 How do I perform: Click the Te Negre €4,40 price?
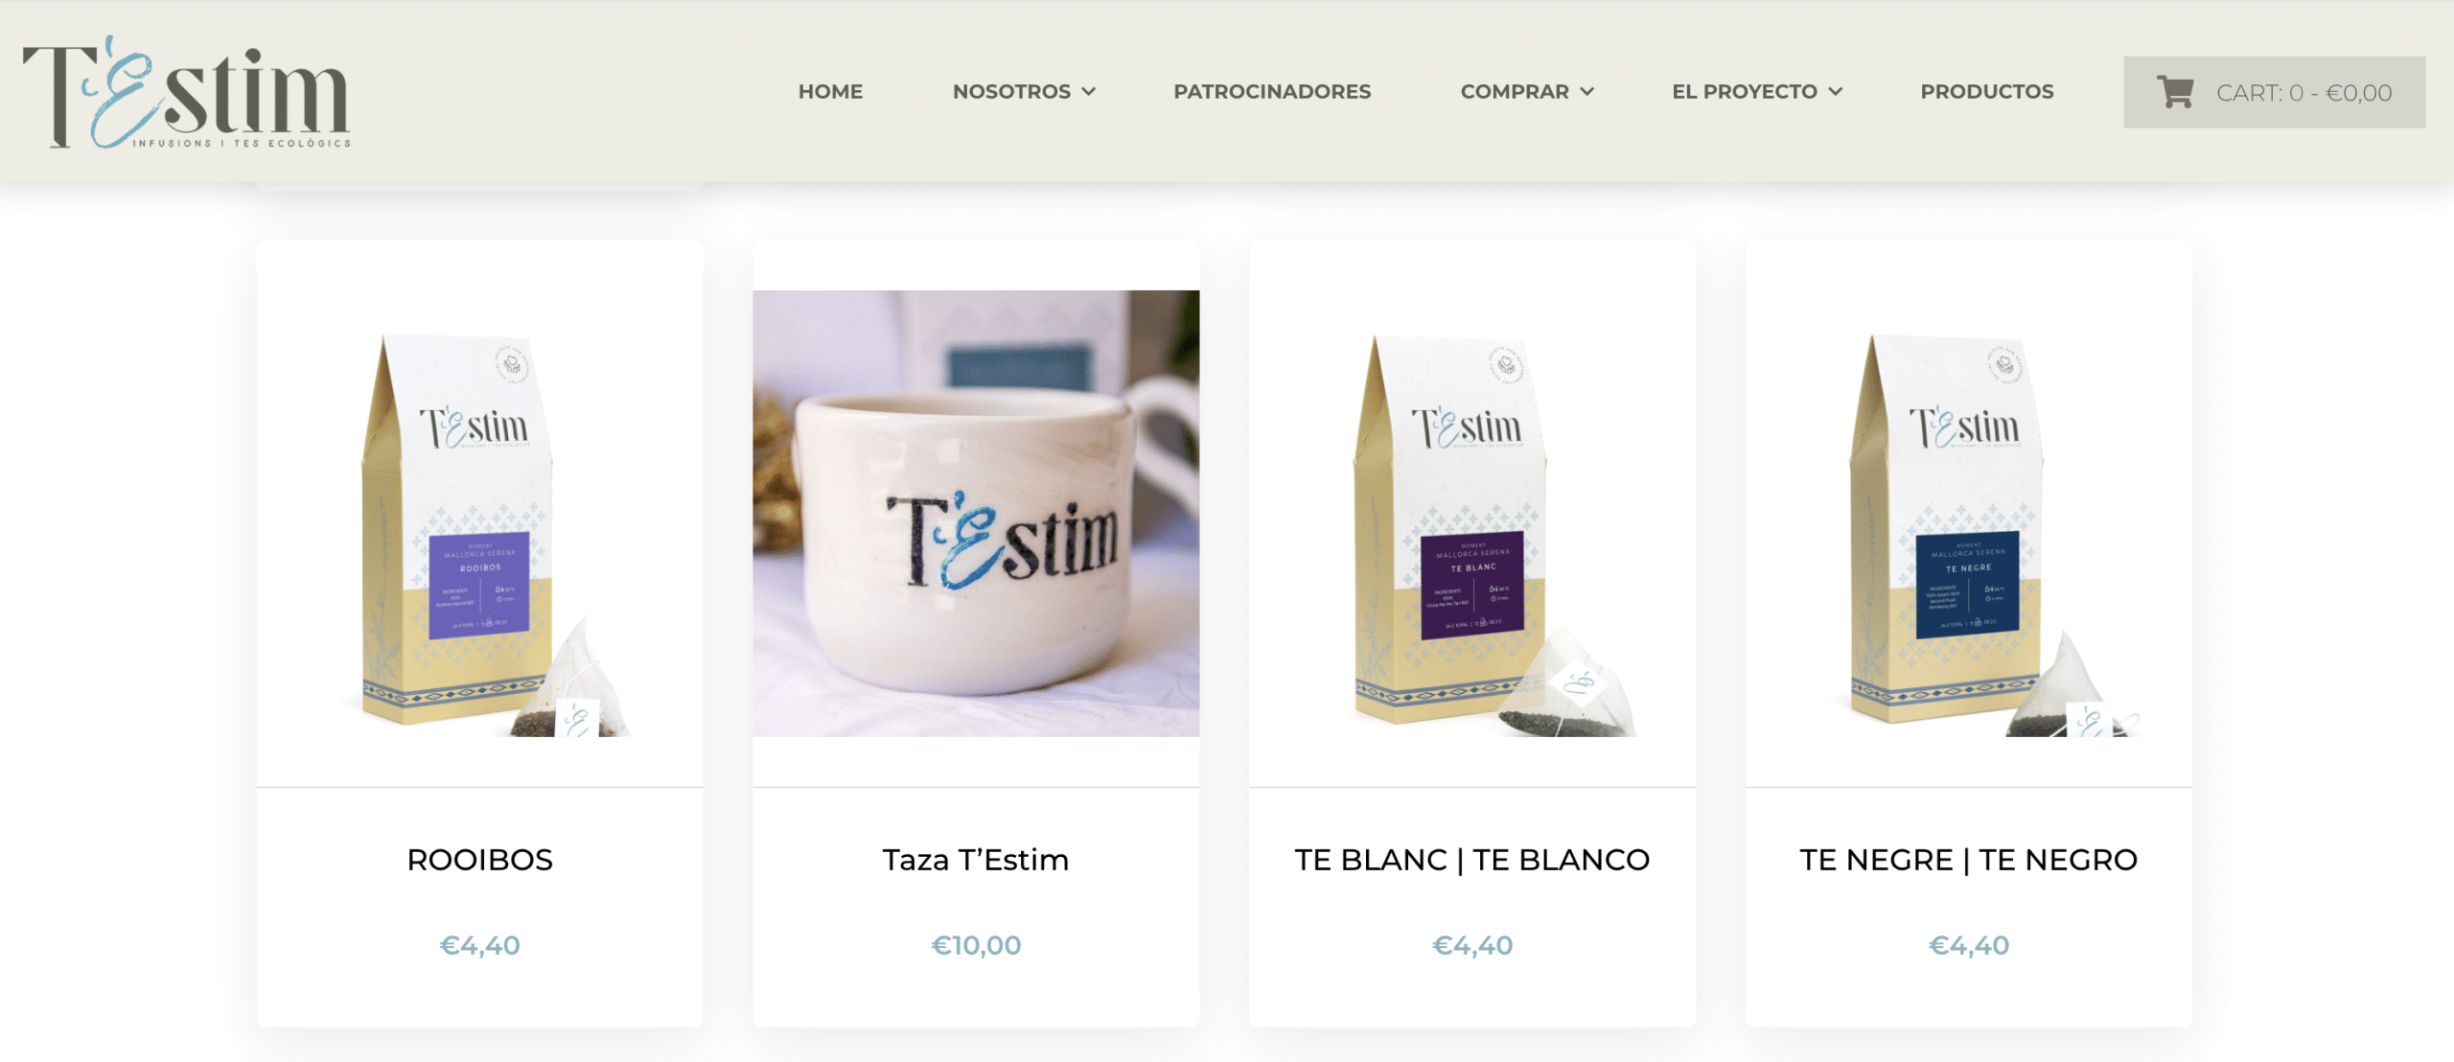1969,945
